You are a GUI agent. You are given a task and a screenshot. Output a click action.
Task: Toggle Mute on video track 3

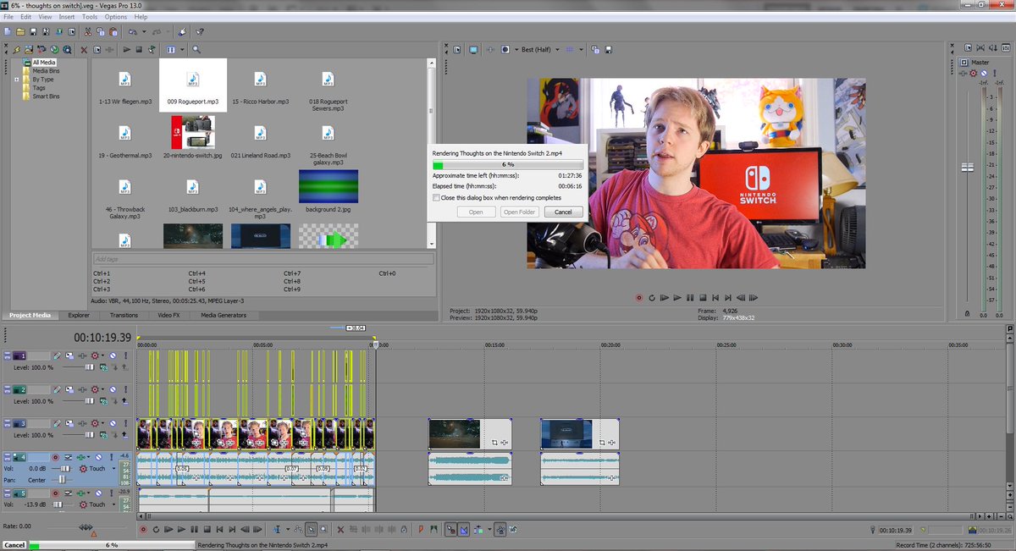point(113,423)
